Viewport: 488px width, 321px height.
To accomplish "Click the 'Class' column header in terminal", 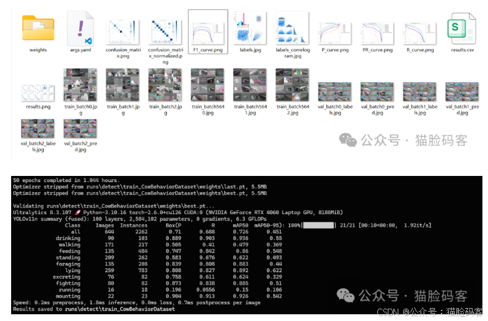I will (x=72, y=225).
